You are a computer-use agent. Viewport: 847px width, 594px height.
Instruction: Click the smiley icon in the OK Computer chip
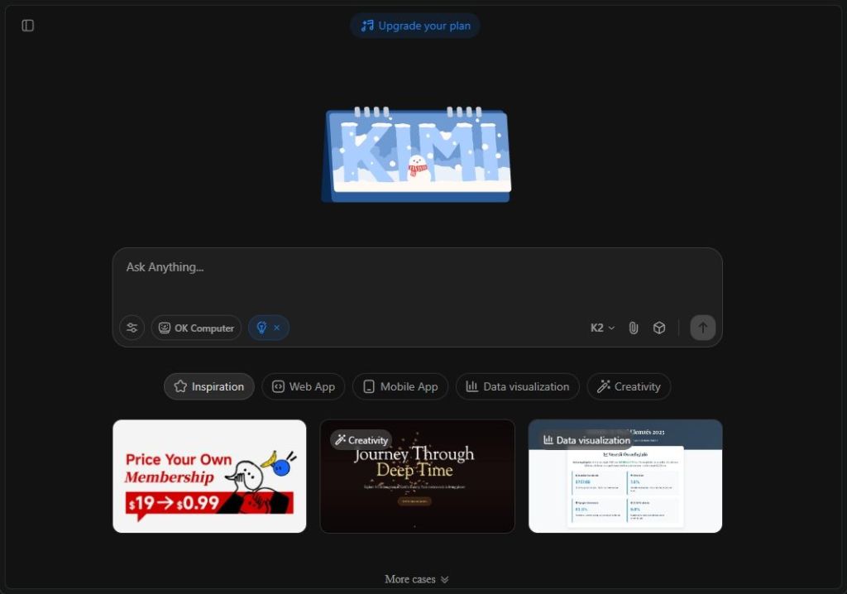[x=165, y=328]
